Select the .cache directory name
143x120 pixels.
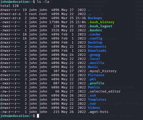pyautogui.click(x=94, y=34)
